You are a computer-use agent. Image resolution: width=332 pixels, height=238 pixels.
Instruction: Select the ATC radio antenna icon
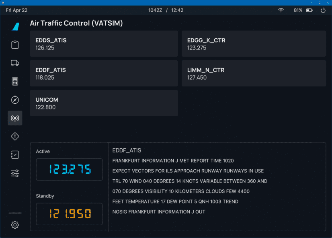(15, 118)
